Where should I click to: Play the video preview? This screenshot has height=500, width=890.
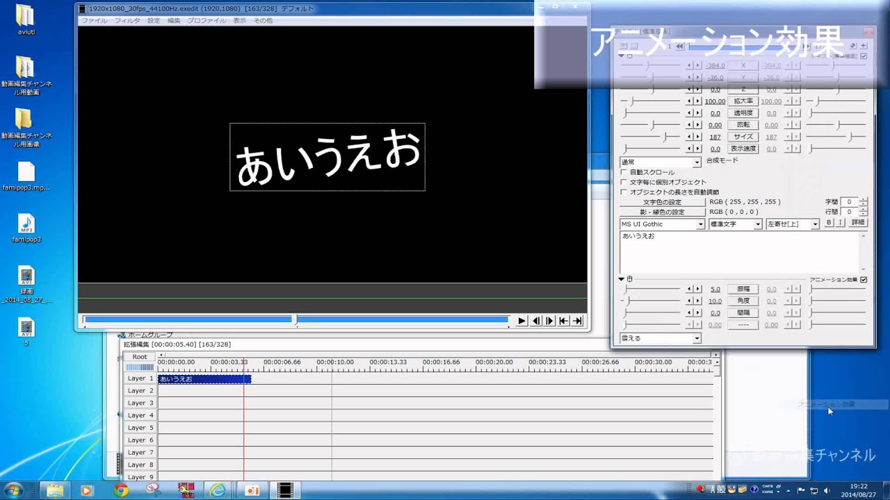(521, 321)
